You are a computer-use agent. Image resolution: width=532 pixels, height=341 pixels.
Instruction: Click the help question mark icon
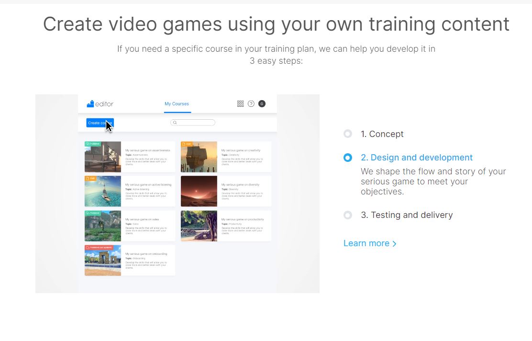click(251, 103)
